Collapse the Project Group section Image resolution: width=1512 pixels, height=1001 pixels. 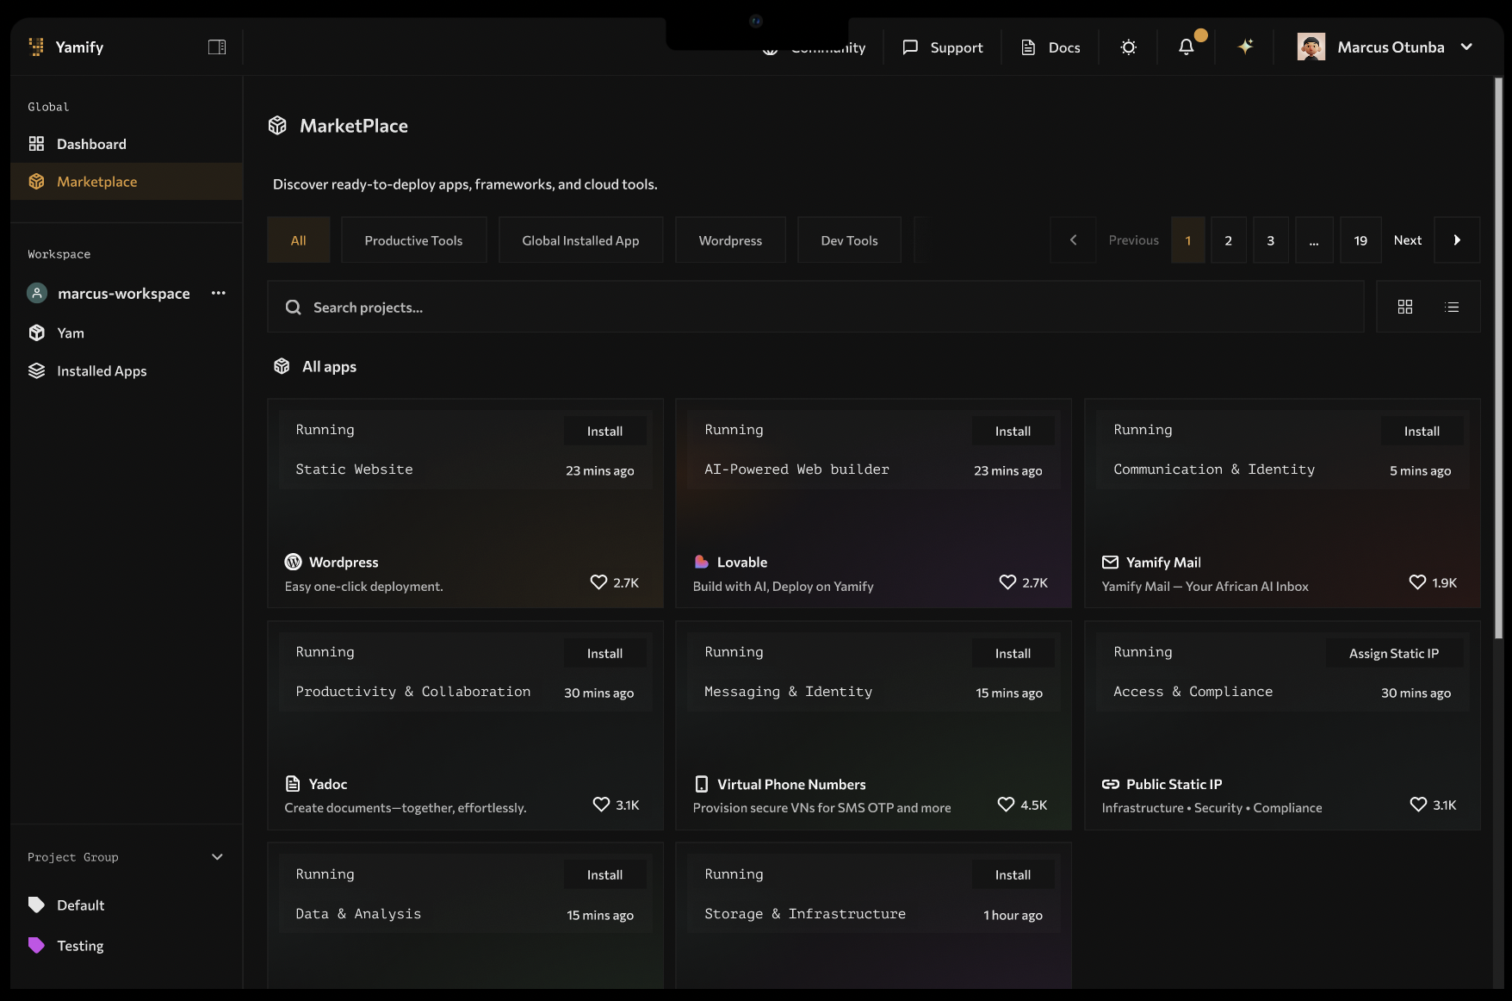[x=216, y=856]
